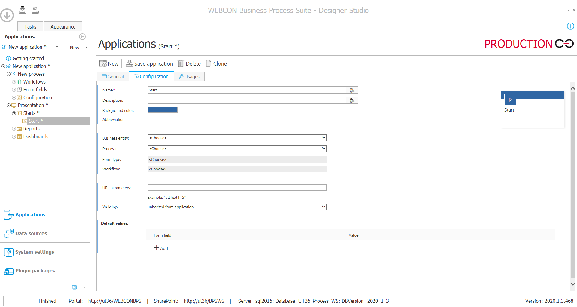This screenshot has width=577, height=307.
Task: Click the Getting started info icon
Action: pyautogui.click(x=8, y=58)
